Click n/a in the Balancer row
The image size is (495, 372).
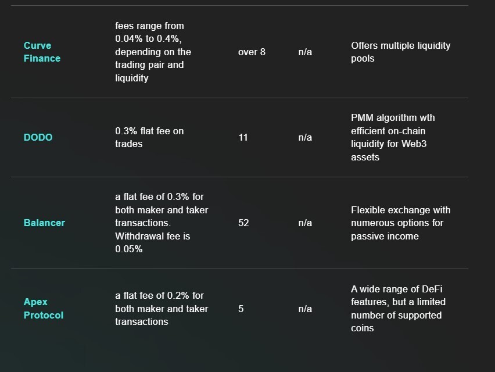tap(305, 223)
